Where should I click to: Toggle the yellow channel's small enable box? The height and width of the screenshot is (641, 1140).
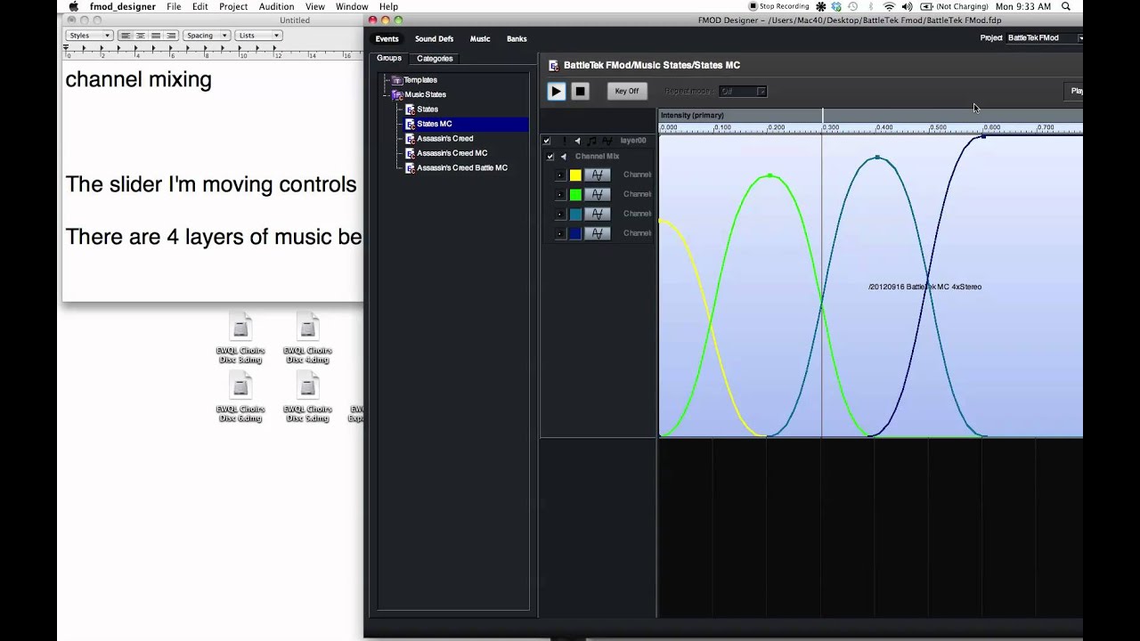(x=560, y=175)
